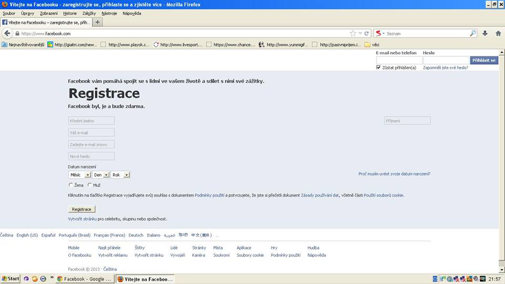Click the Registrace button
Screen dimensions: 505x284
click(82, 209)
